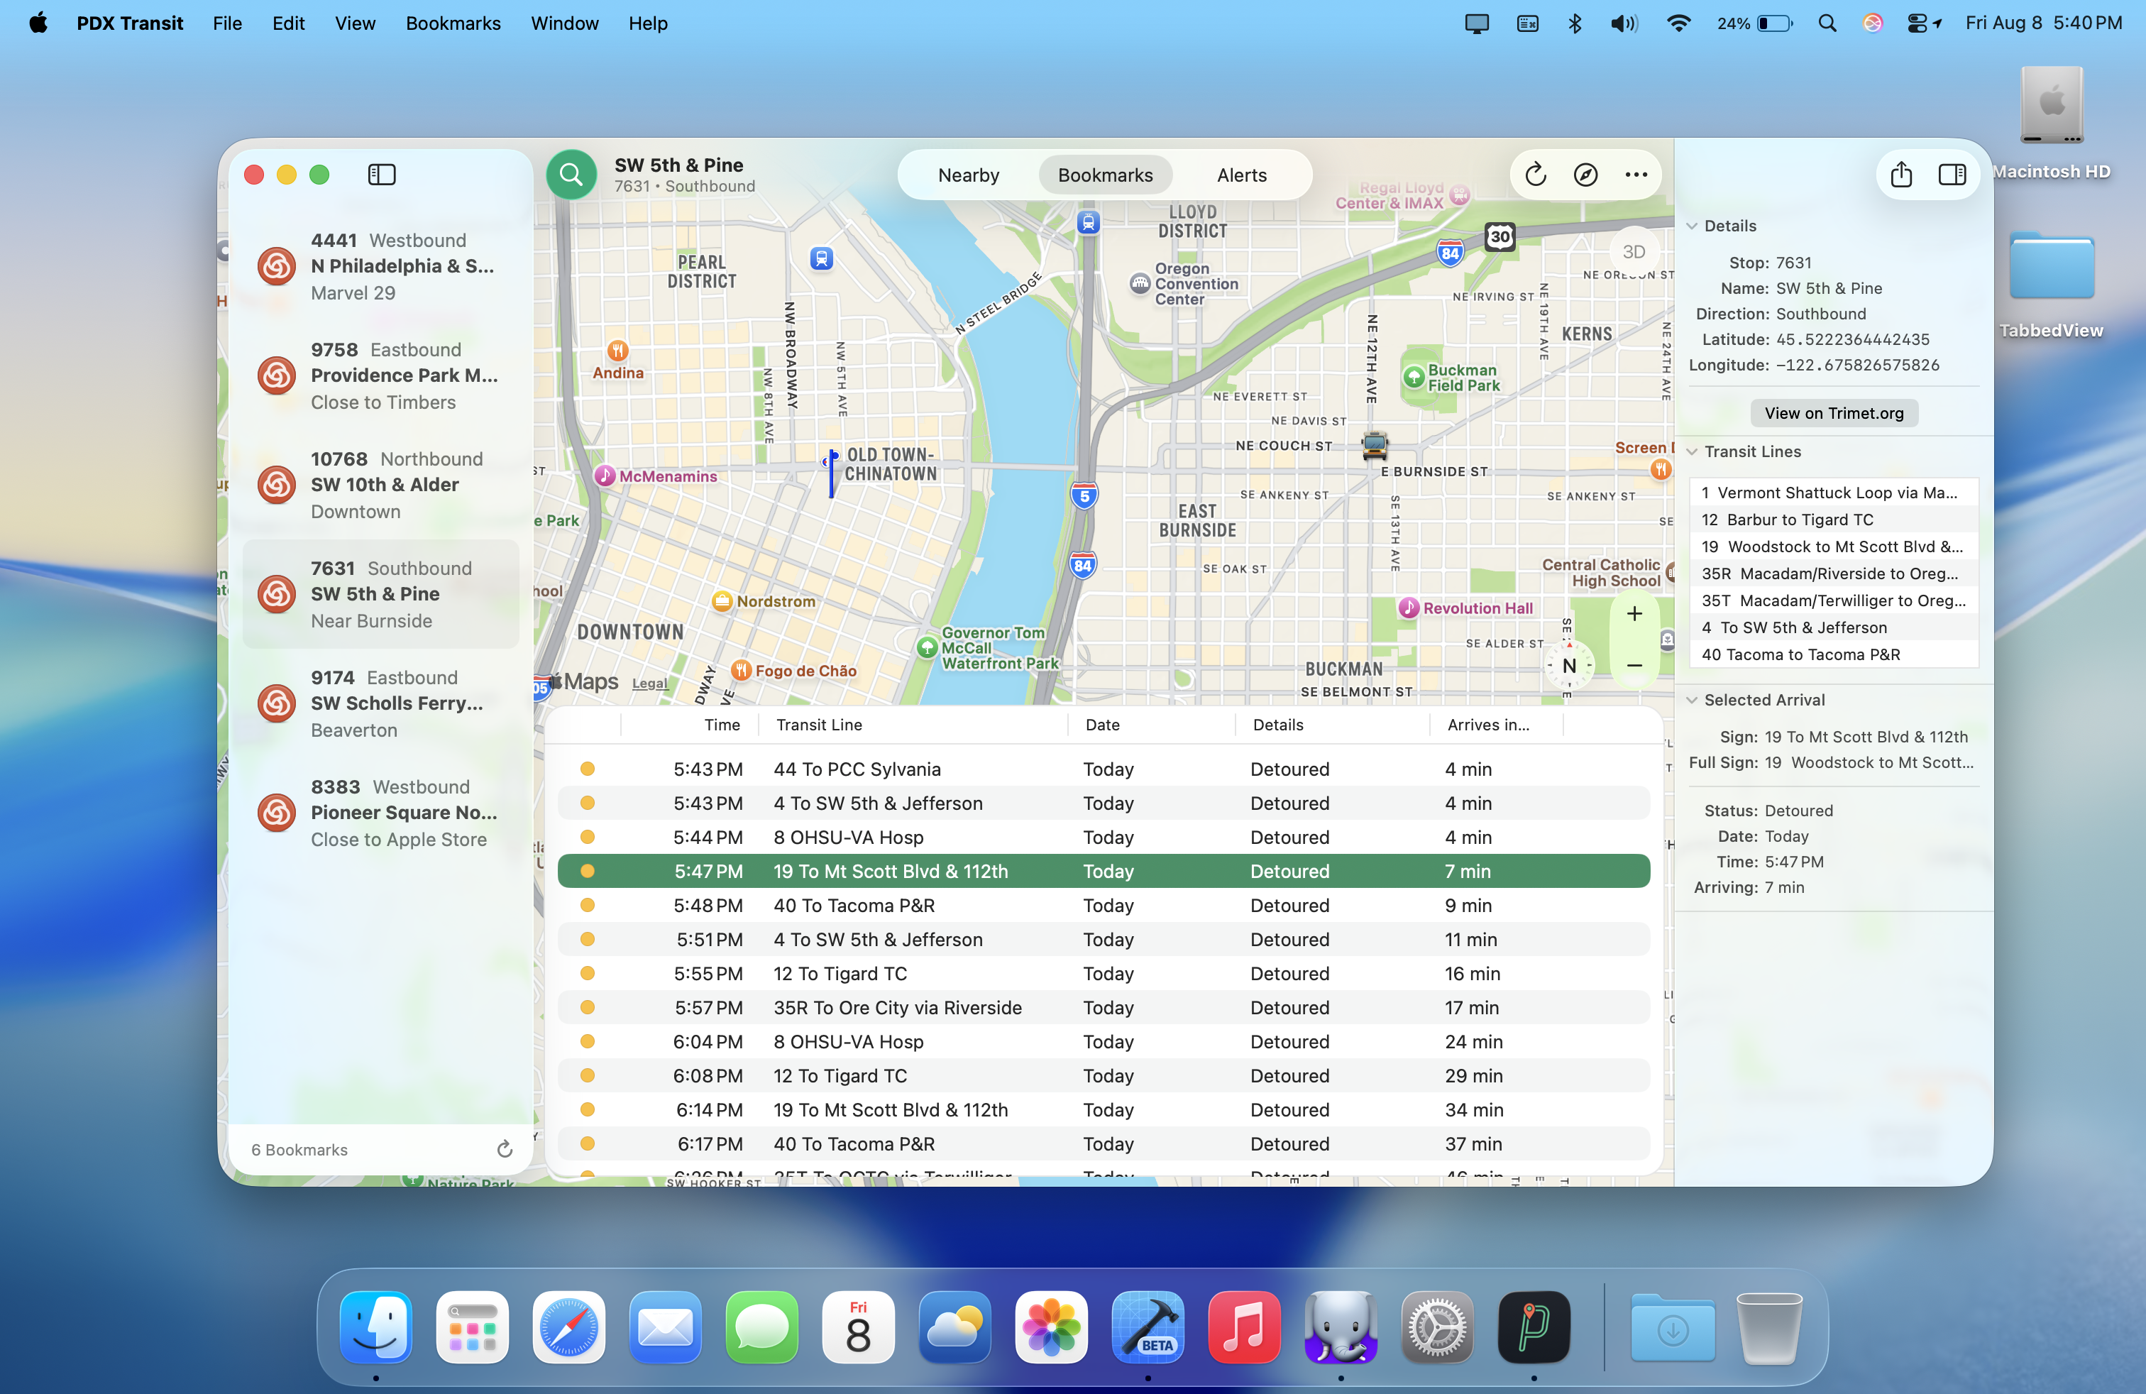Select the 5:57 PM 35R To Ore City row

tap(1104, 1007)
